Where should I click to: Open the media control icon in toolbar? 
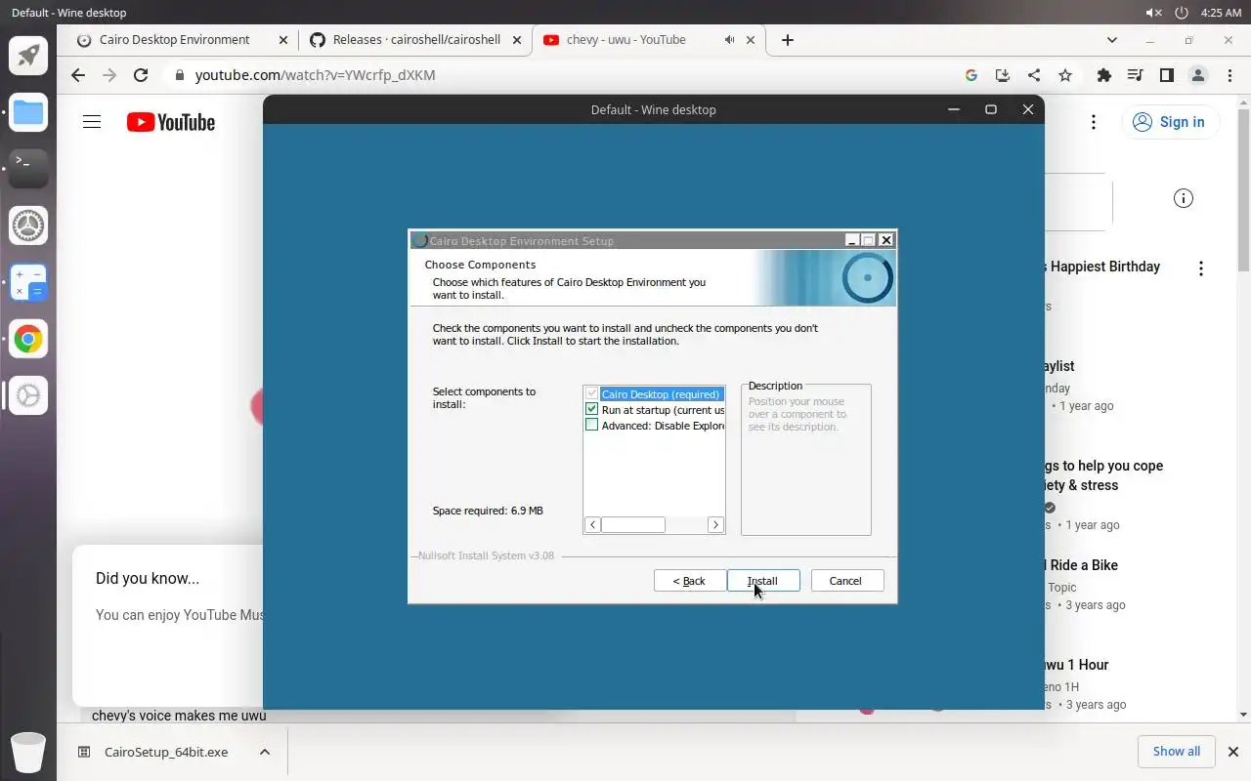click(x=1135, y=75)
